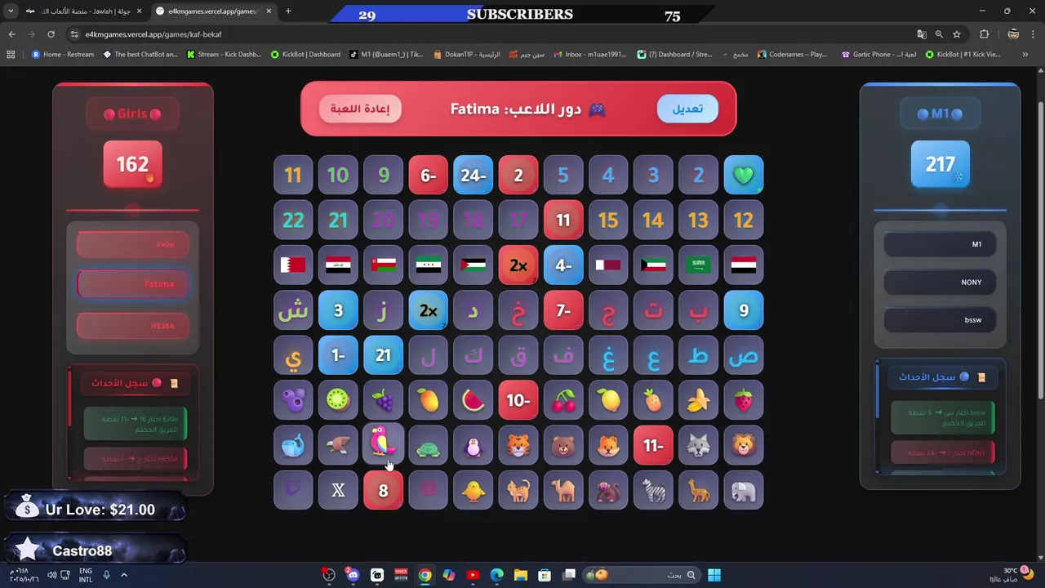The height and width of the screenshot is (588, 1045).
Task: Open the Codenames bookmark
Action: [792, 55]
